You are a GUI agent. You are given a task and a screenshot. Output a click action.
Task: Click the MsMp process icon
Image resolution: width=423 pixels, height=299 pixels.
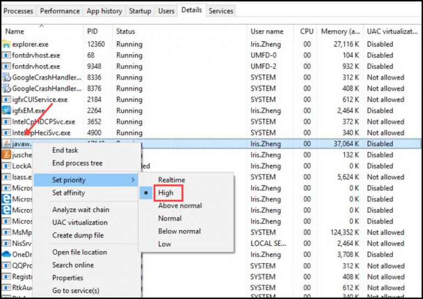click(7, 232)
